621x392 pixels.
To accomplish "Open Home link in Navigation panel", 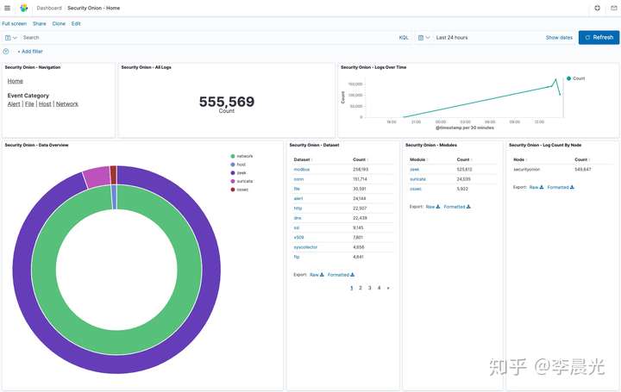I will pyautogui.click(x=15, y=81).
